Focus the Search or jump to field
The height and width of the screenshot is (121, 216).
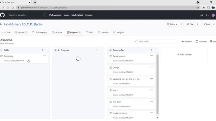click(x=27, y=15)
